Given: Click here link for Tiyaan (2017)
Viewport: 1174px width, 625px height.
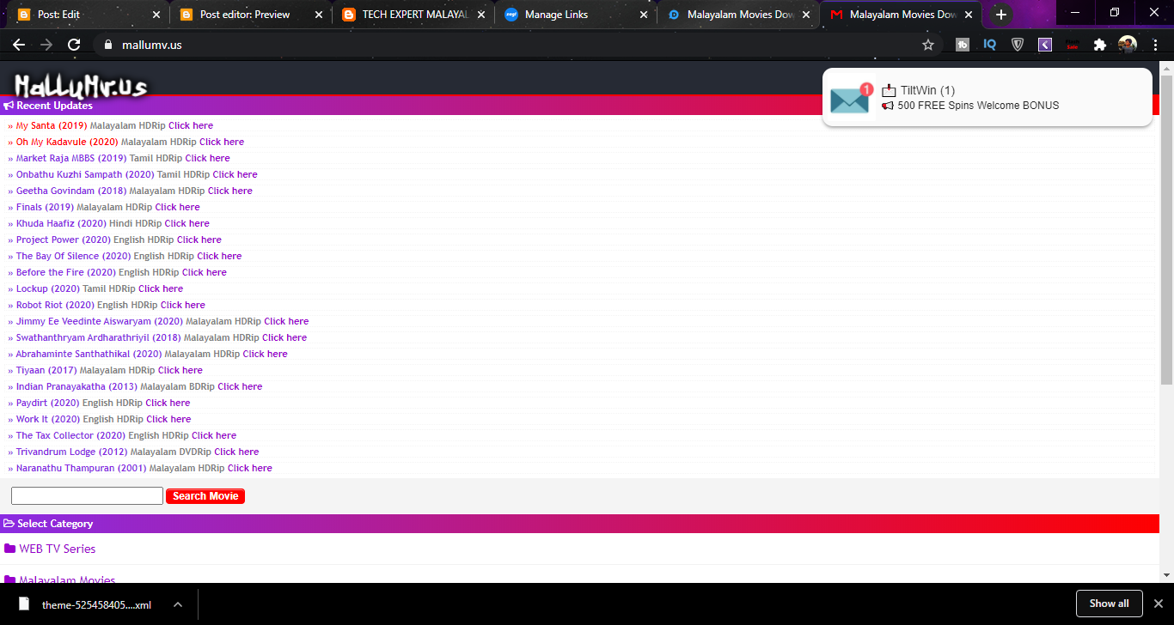Looking at the screenshot, I should [180, 370].
